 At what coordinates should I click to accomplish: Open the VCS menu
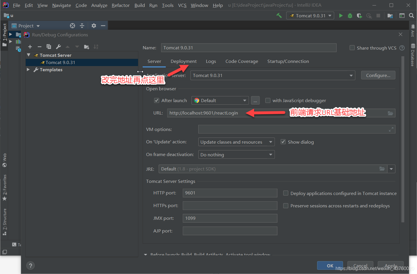[182, 5]
